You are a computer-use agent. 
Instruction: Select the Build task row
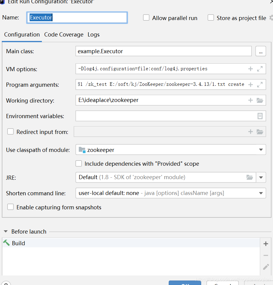point(131,243)
